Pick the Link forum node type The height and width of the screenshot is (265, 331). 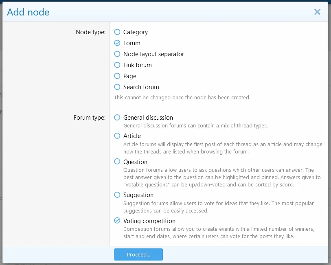tap(117, 65)
